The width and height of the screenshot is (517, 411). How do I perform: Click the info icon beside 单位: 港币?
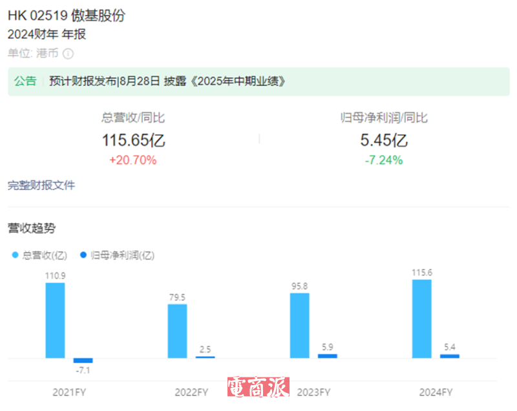(x=68, y=54)
